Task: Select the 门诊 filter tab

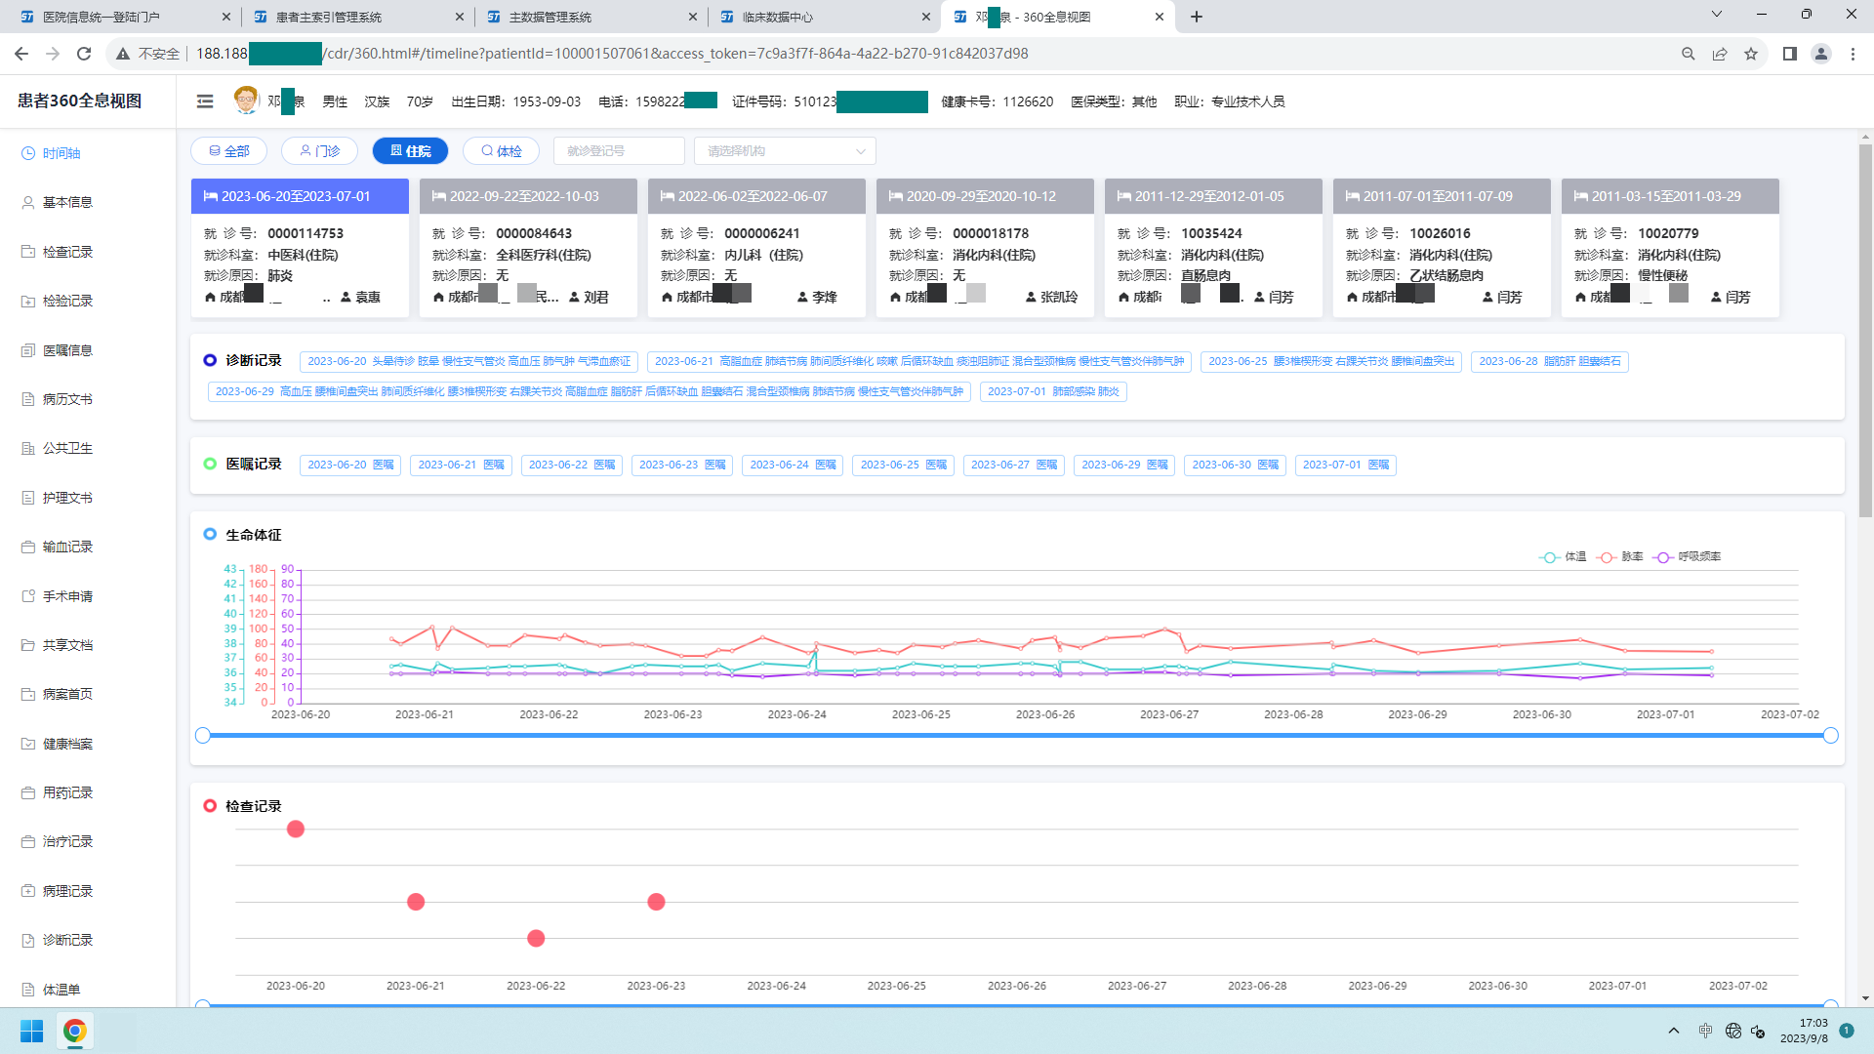Action: pos(319,151)
